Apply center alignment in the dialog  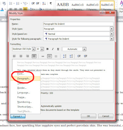point(21,56)
